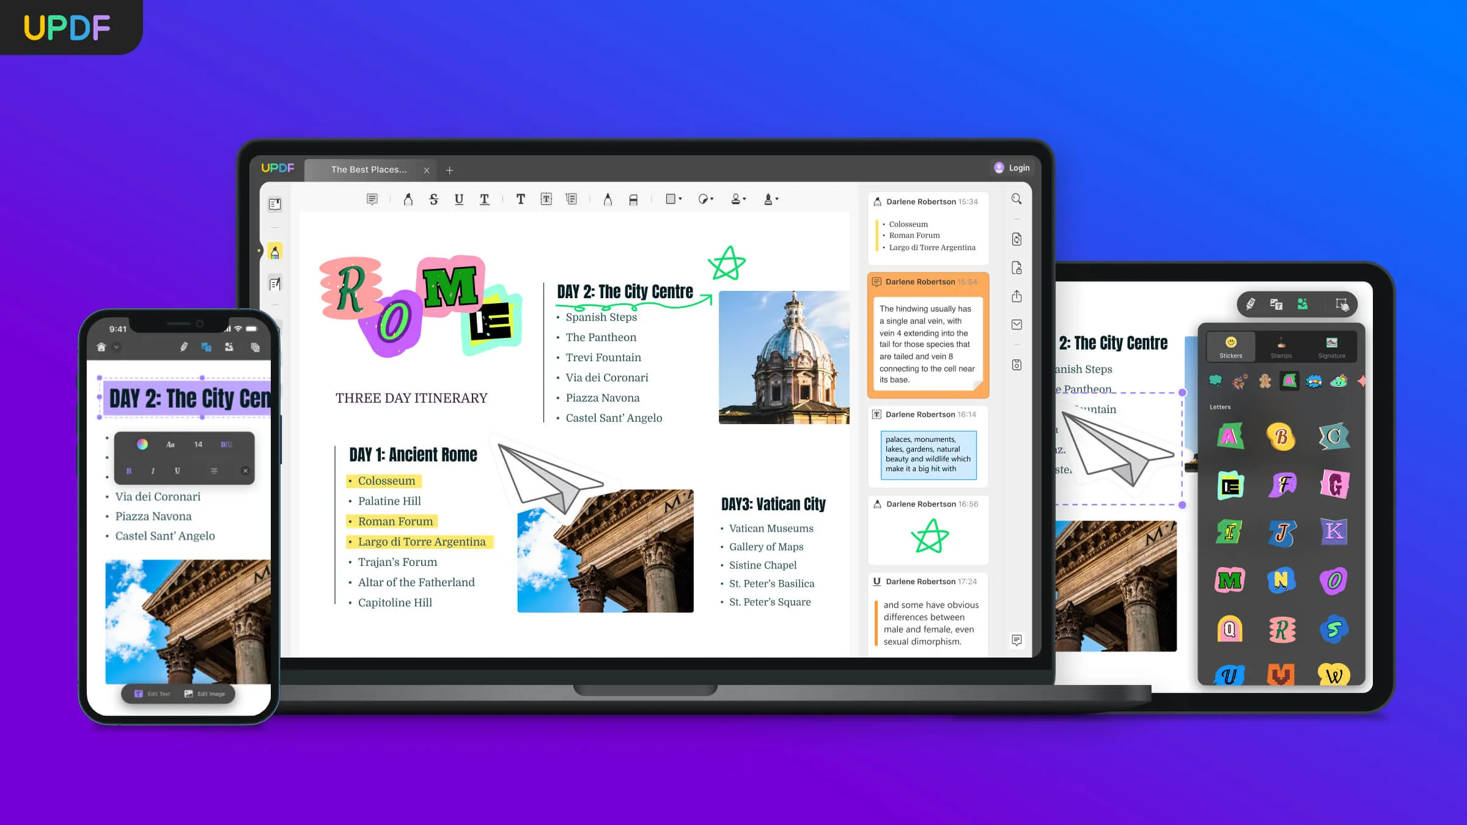Viewport: 1467px width, 825px height.
Task: Toggle Bold formatting on mobile toolbar
Action: point(129,469)
